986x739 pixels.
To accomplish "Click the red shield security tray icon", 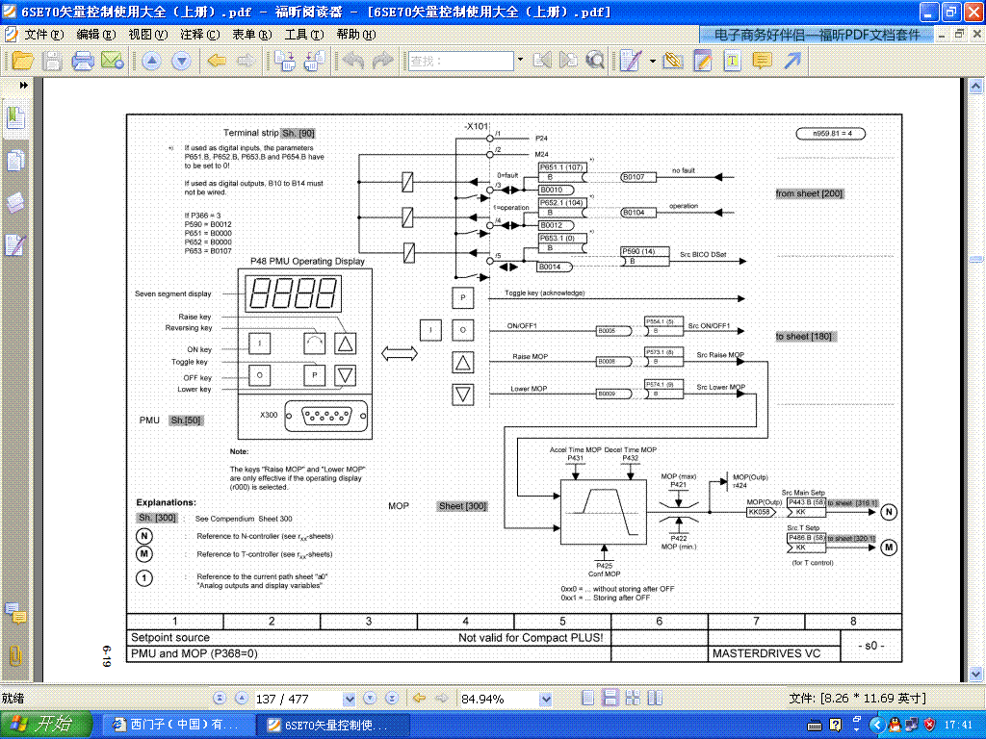I will pyautogui.click(x=929, y=726).
